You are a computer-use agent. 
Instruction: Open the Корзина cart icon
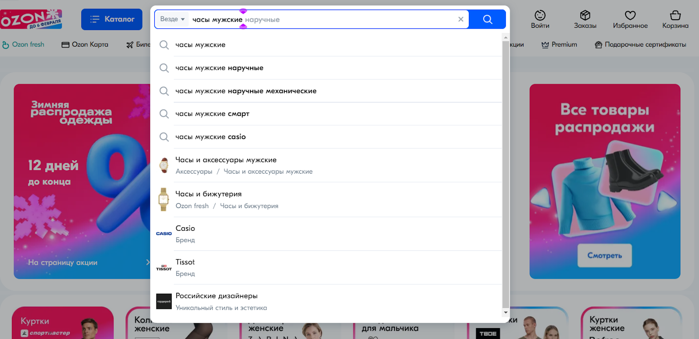click(675, 16)
